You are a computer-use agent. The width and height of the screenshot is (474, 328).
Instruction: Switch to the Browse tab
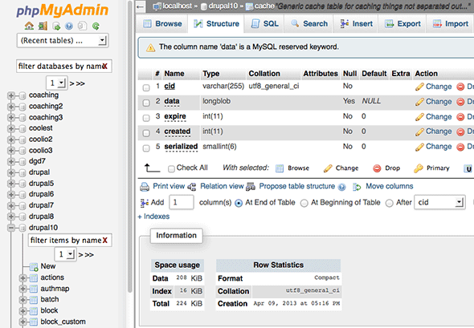(x=162, y=23)
